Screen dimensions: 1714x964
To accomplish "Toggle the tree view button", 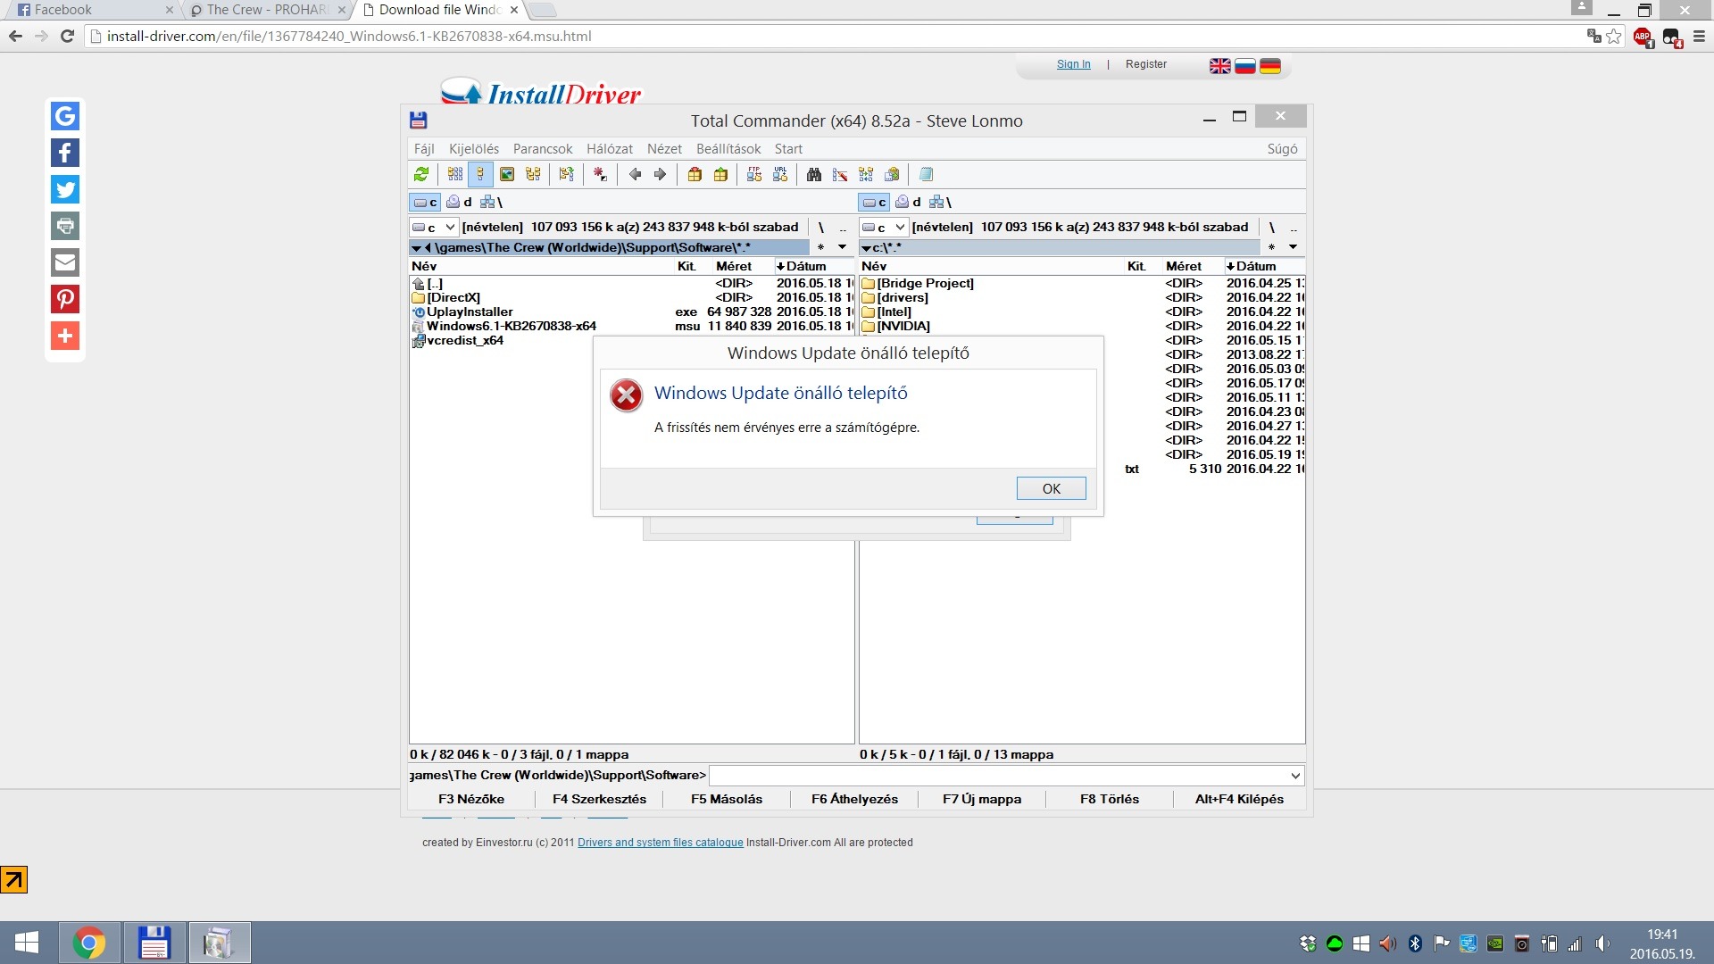I will [533, 175].
